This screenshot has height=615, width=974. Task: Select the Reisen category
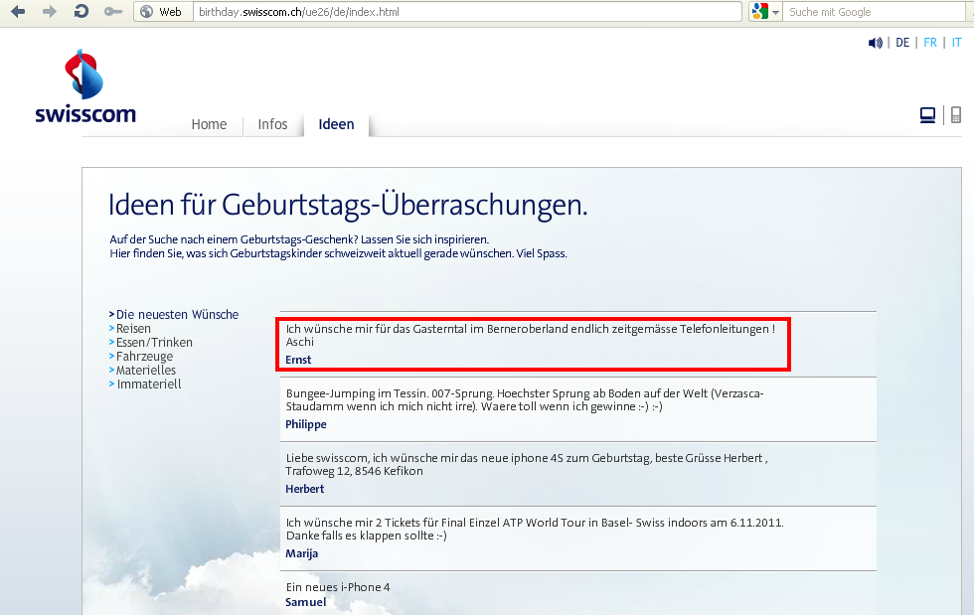[133, 329]
